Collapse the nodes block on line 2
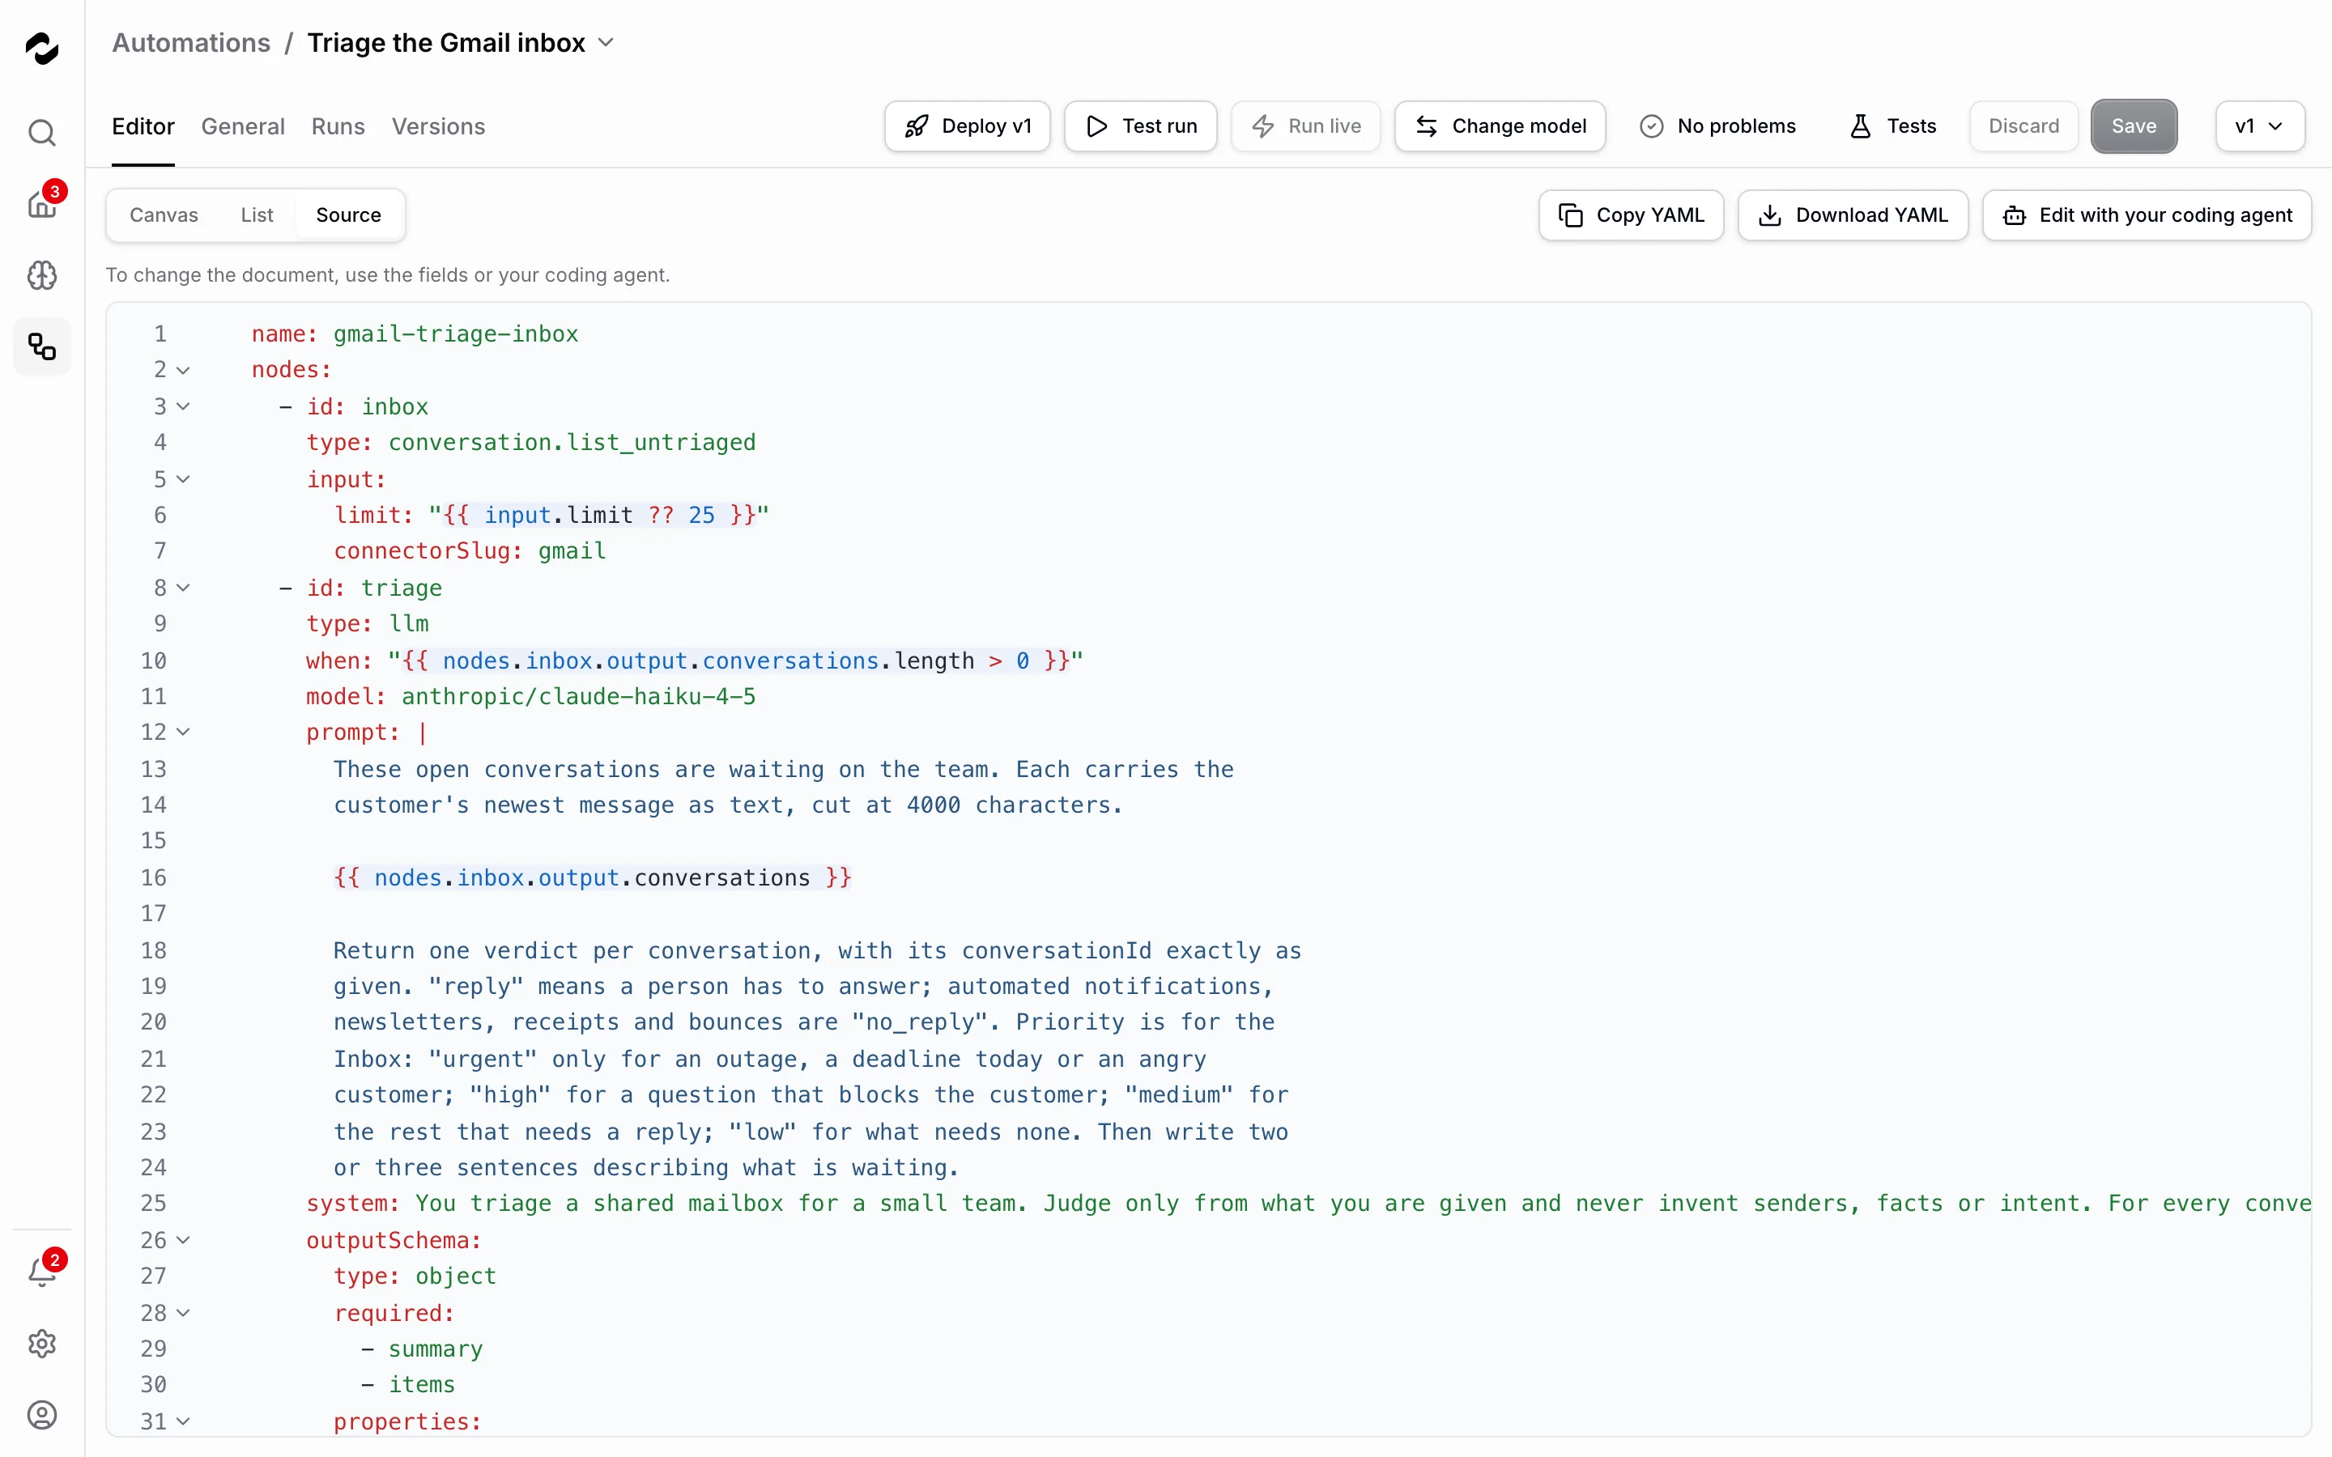This screenshot has height=1457, width=2332. coord(183,370)
